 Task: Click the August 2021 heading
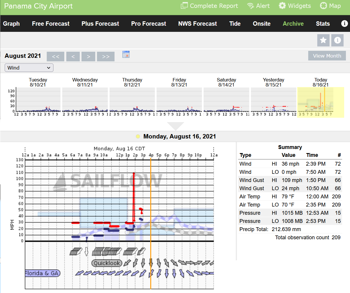click(x=23, y=56)
